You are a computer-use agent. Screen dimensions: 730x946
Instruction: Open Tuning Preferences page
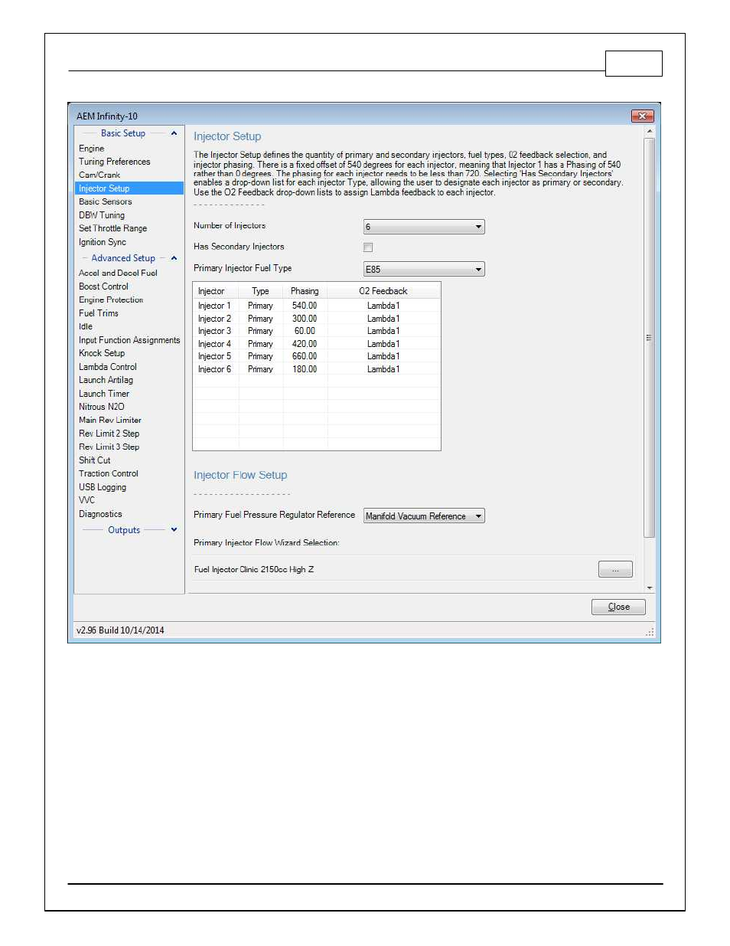(115, 162)
